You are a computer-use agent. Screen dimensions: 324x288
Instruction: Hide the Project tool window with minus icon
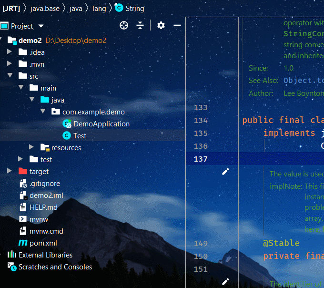click(x=177, y=25)
